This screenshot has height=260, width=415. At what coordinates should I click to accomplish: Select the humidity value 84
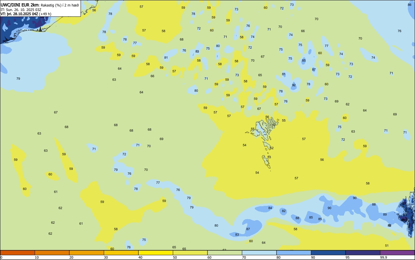(x=270, y=208)
